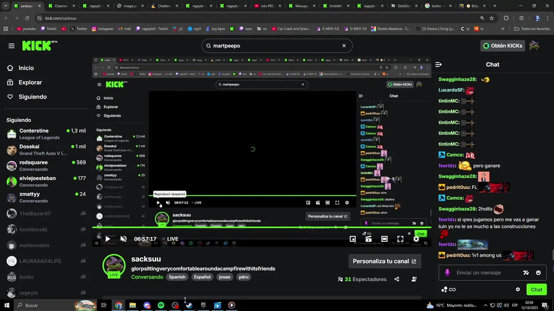Click the sacksuu streamer avatar
This screenshot has height=311, width=554.
[114, 265]
